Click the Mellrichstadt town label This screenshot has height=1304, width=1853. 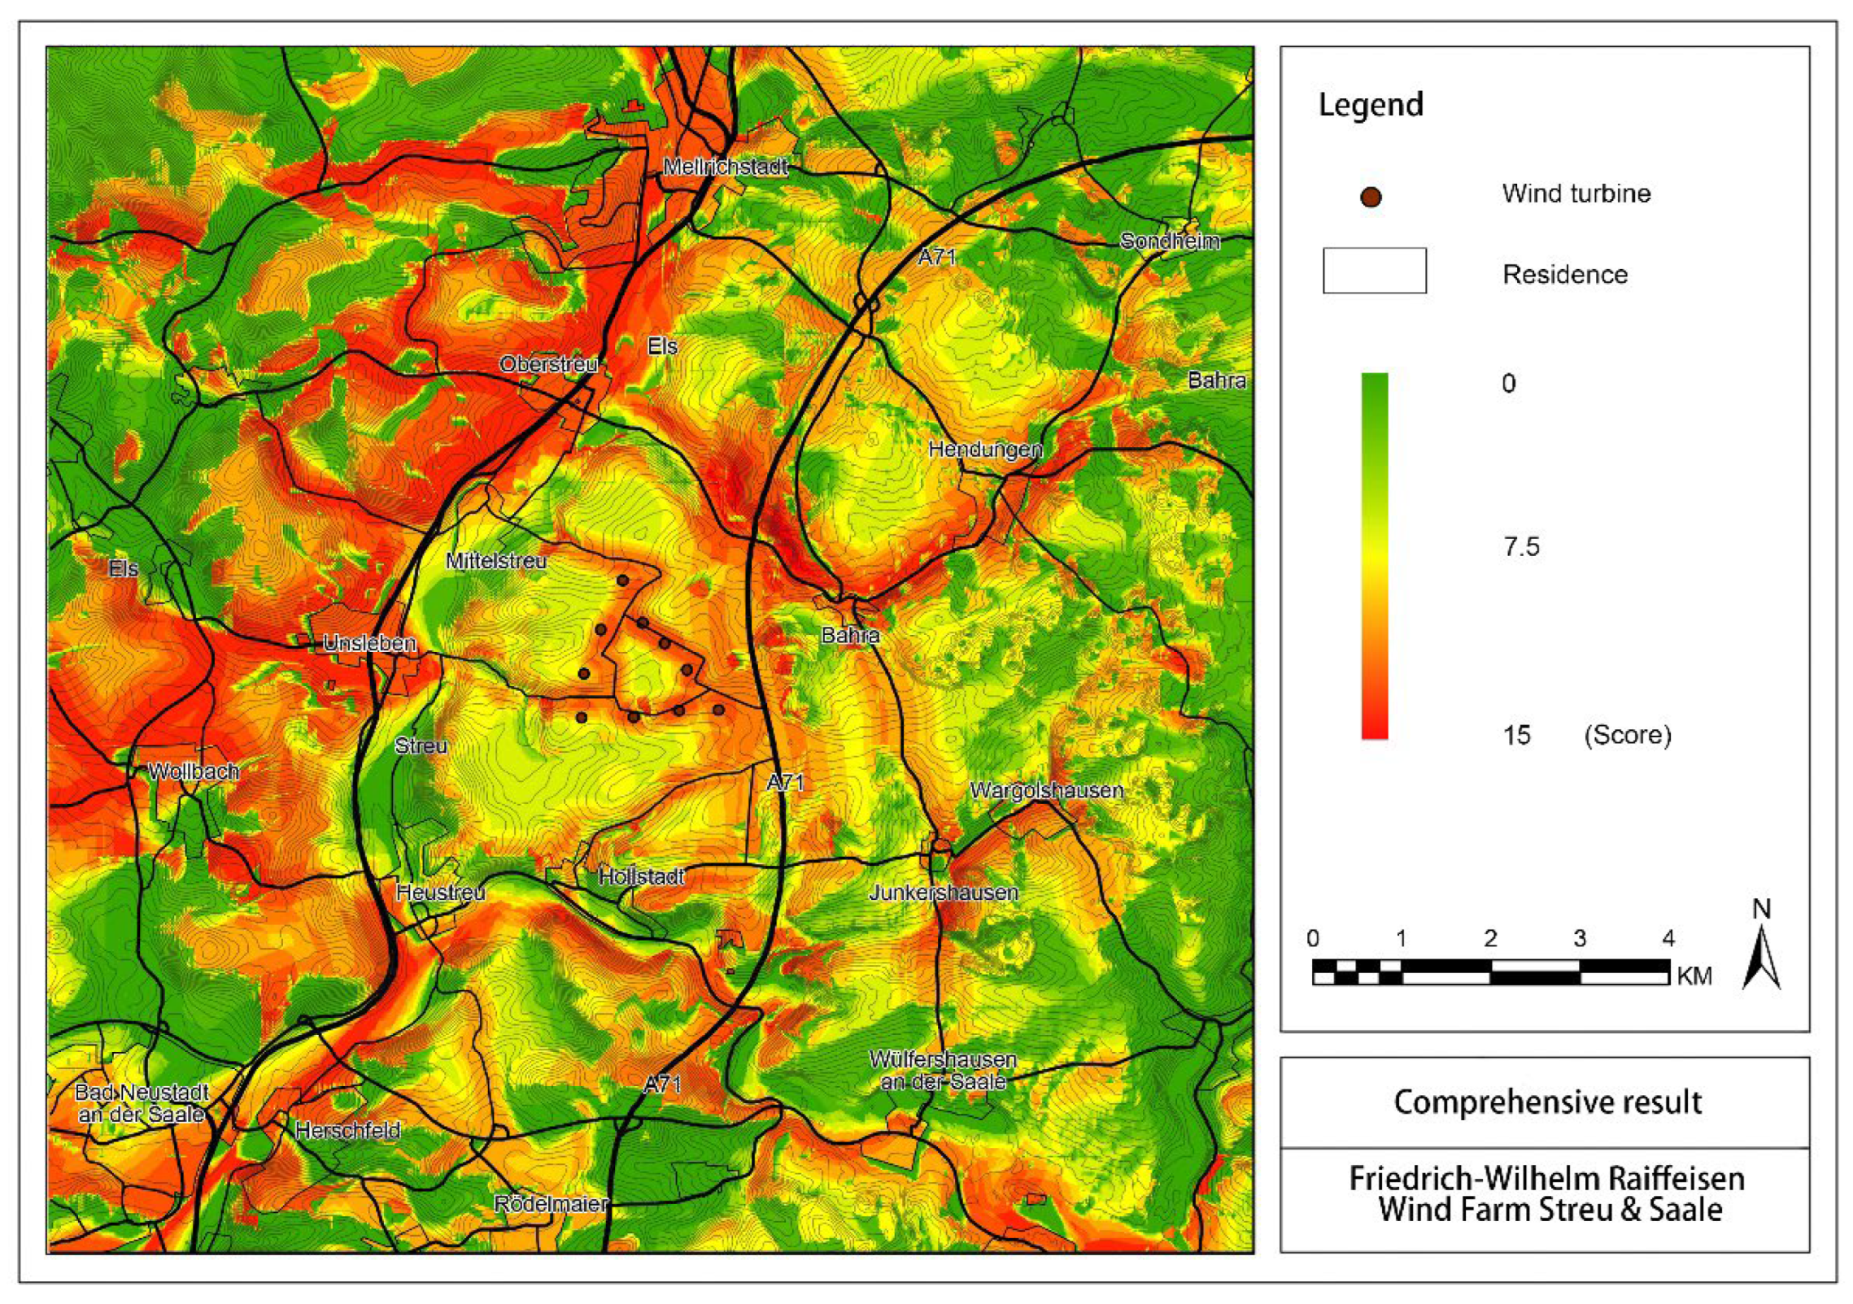[x=725, y=167]
